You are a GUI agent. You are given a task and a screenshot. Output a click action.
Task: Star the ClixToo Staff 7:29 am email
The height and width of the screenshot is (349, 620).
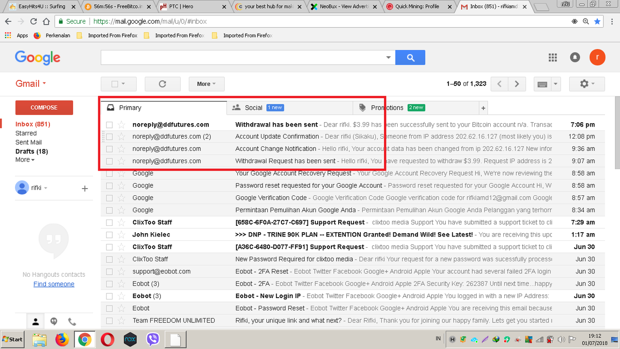(x=122, y=222)
